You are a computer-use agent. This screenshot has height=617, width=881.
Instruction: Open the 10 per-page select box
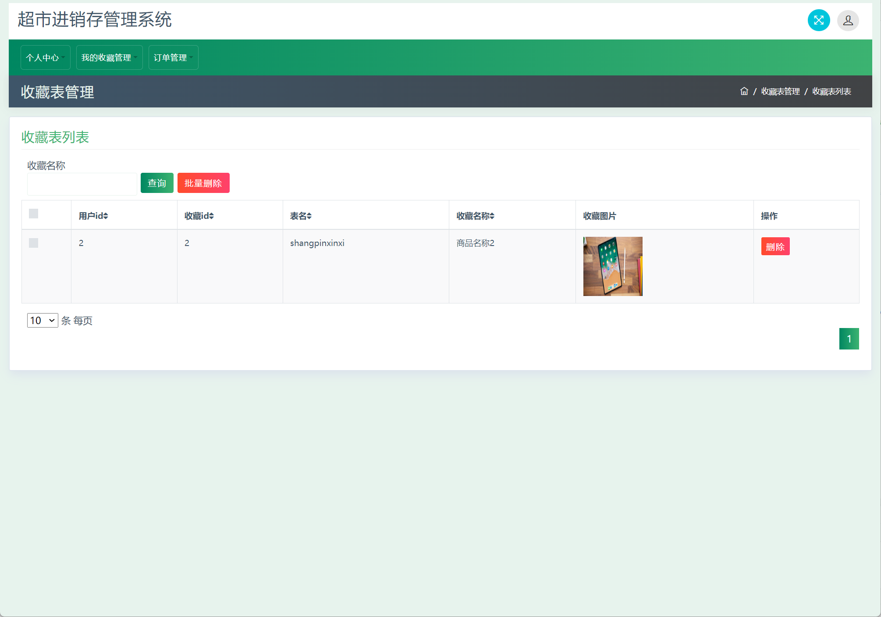(42, 321)
